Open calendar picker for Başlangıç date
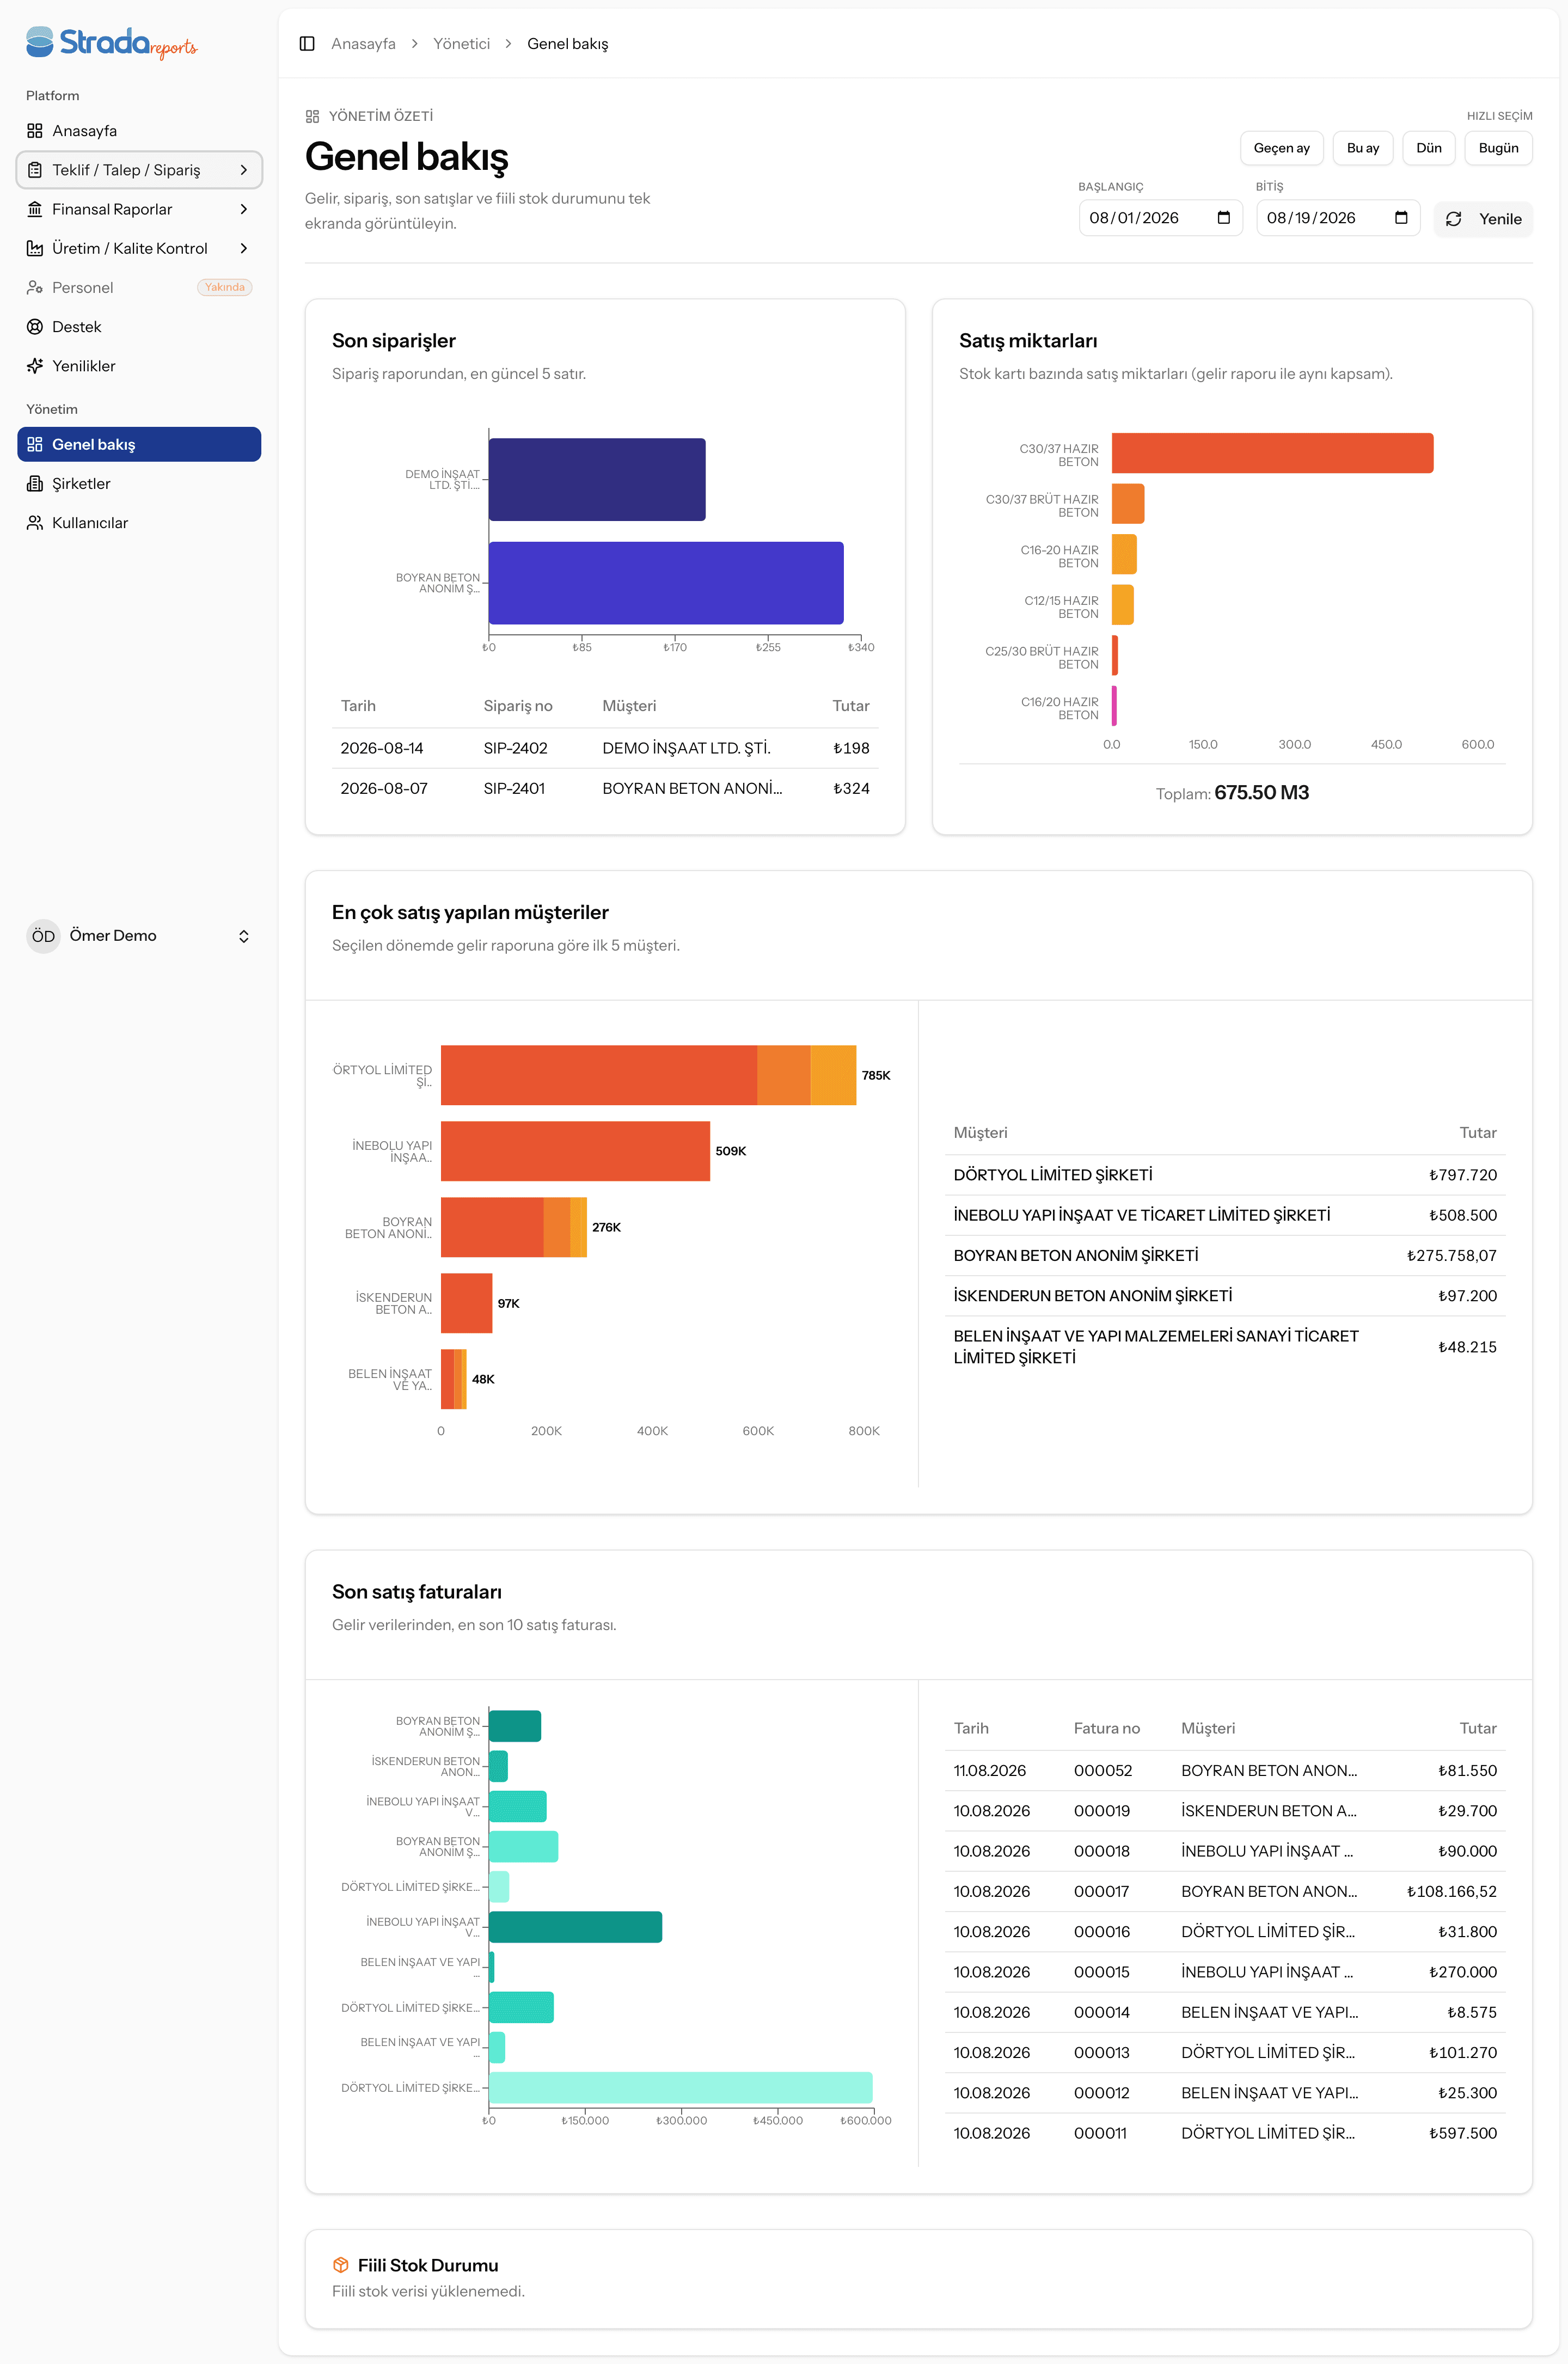 pos(1224,218)
